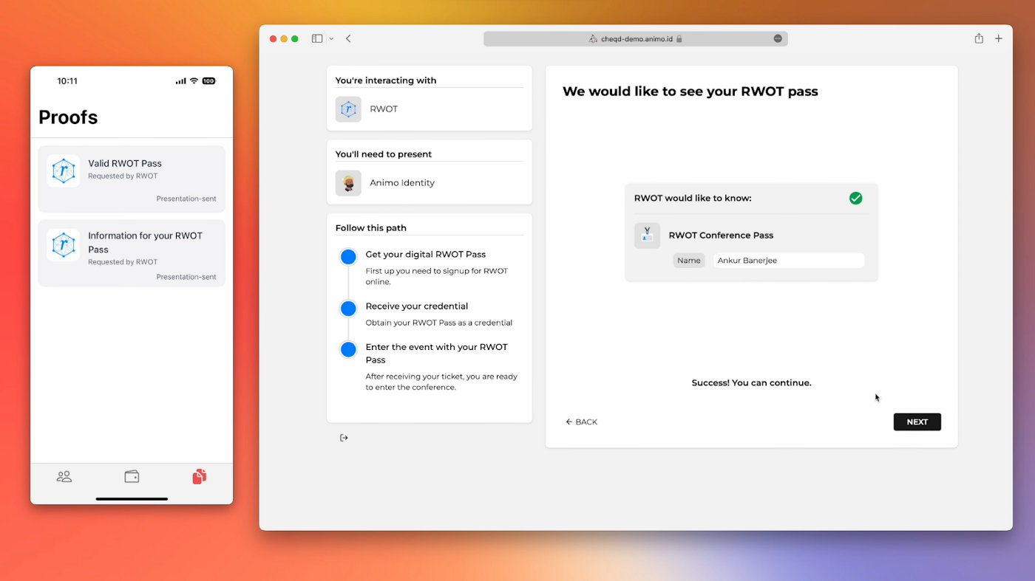Open a new Safari tab with plus
The image size is (1035, 581).
point(999,38)
